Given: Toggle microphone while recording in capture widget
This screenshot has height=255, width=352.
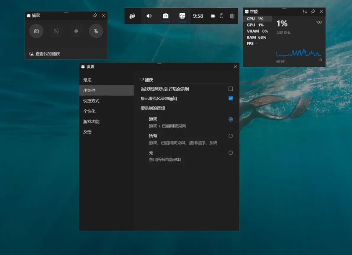Looking at the screenshot, I should (x=96, y=31).
